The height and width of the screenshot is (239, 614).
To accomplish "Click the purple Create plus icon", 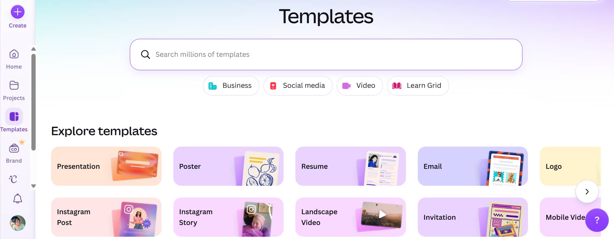I will click(x=17, y=12).
